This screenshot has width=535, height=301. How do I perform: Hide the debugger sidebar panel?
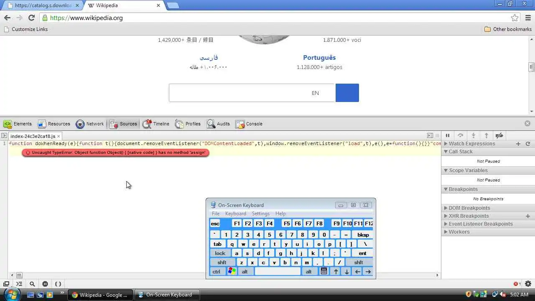click(x=430, y=135)
